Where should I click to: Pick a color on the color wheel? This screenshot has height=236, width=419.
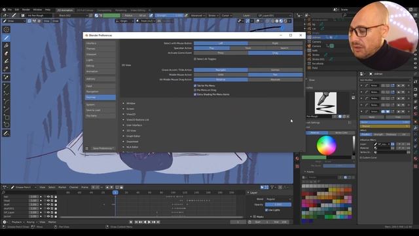pos(326,146)
